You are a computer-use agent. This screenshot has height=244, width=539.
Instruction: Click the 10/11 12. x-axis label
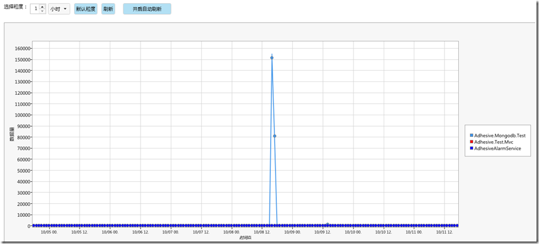click(x=445, y=232)
